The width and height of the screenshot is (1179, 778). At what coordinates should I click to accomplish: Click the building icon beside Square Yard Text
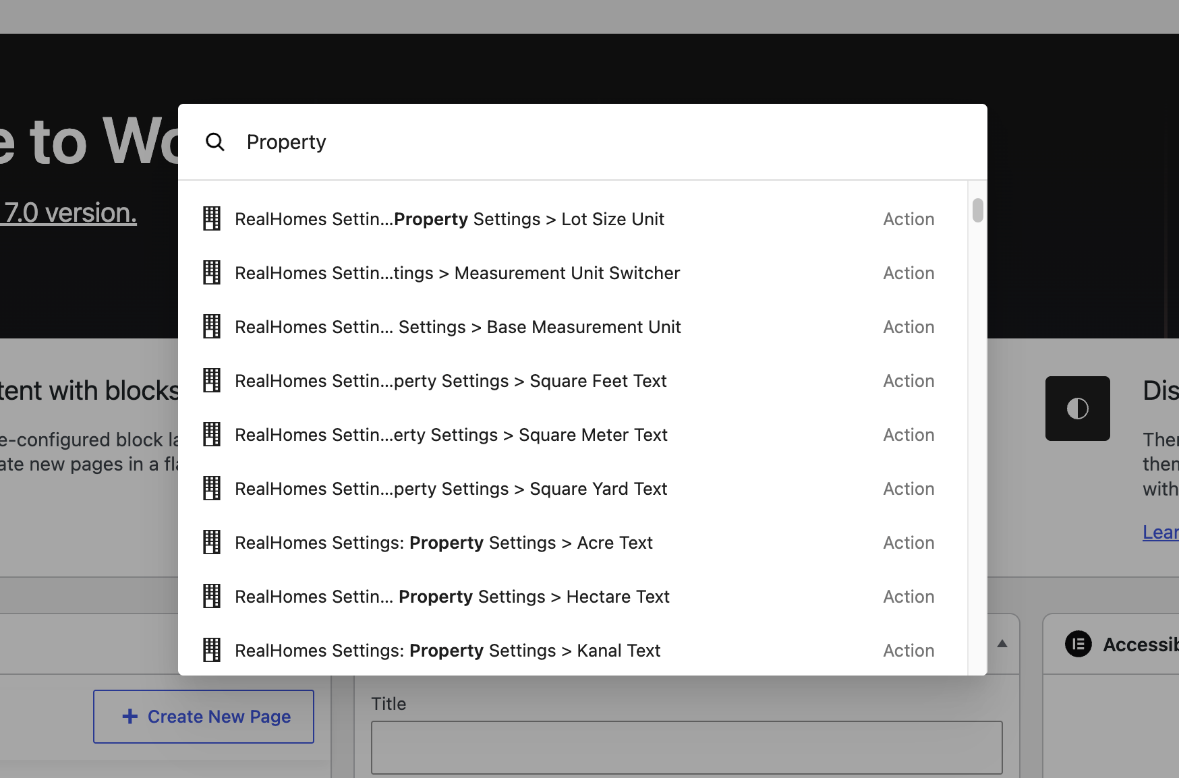coord(212,489)
